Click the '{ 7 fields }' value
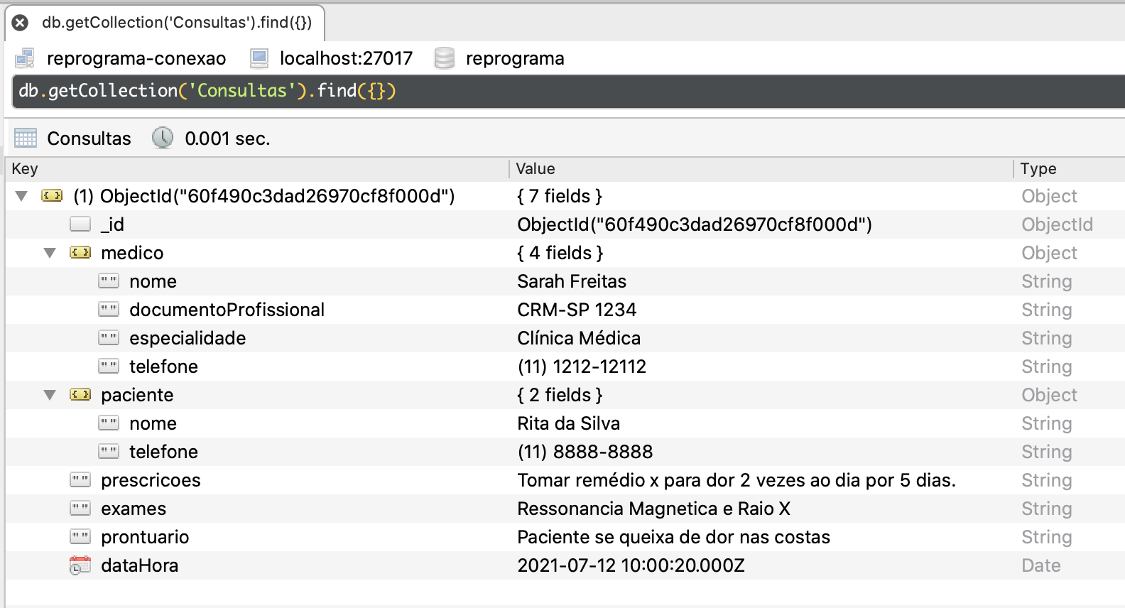This screenshot has height=608, width=1125. pyautogui.click(x=560, y=196)
